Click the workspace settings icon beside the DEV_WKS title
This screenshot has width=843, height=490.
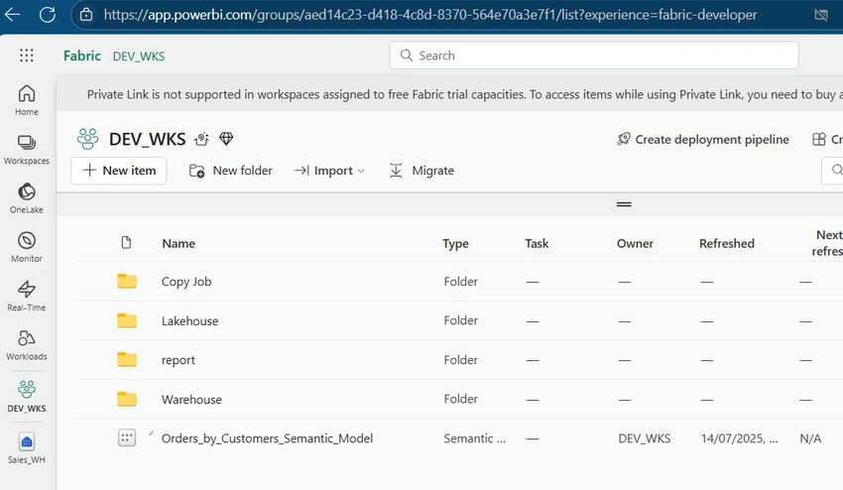click(x=202, y=139)
